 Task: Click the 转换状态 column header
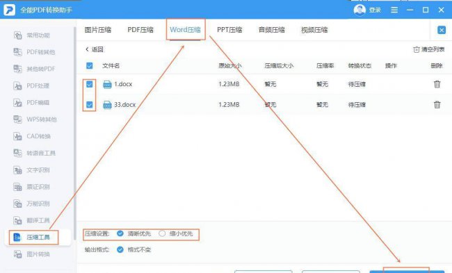pyautogui.click(x=360, y=66)
